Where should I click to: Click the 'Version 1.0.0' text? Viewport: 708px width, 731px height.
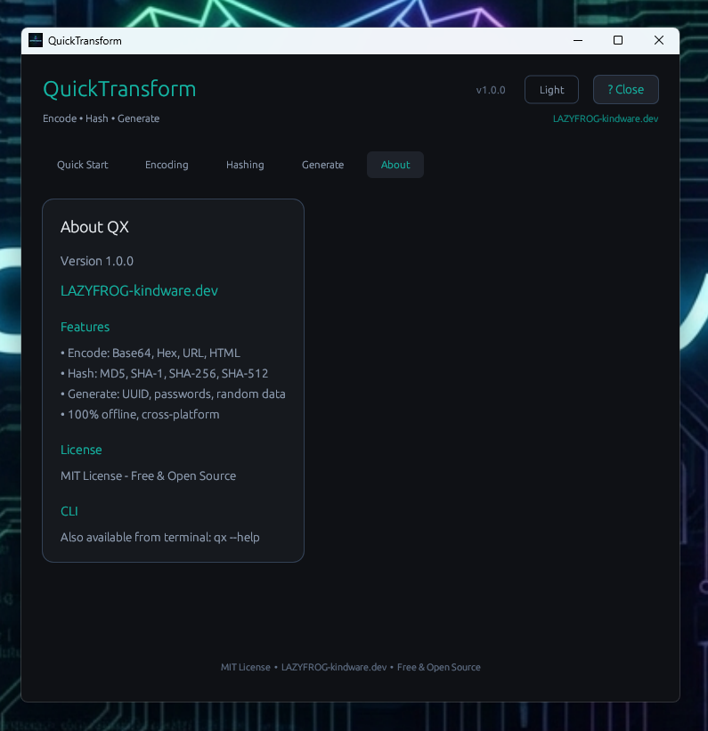point(97,261)
